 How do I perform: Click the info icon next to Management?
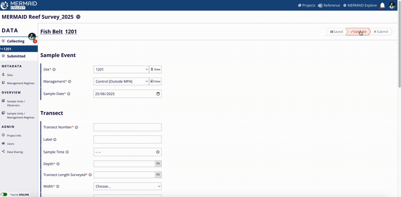[x=70, y=81]
